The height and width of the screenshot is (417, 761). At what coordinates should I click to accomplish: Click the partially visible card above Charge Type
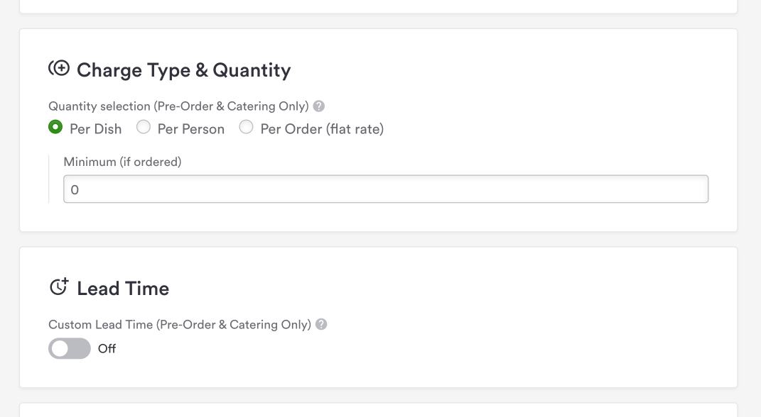[x=378, y=6]
